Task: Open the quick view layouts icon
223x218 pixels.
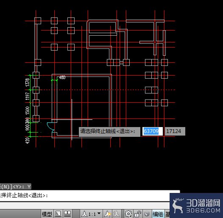Action: click(58, 214)
